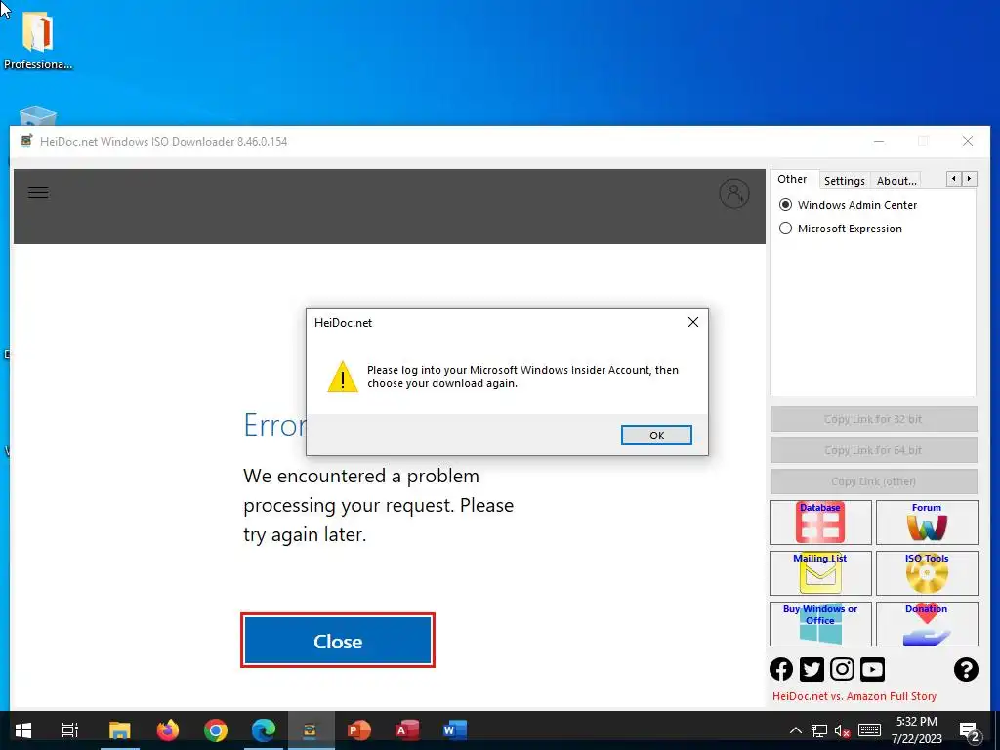Show hidden system tray icons

[795, 730]
